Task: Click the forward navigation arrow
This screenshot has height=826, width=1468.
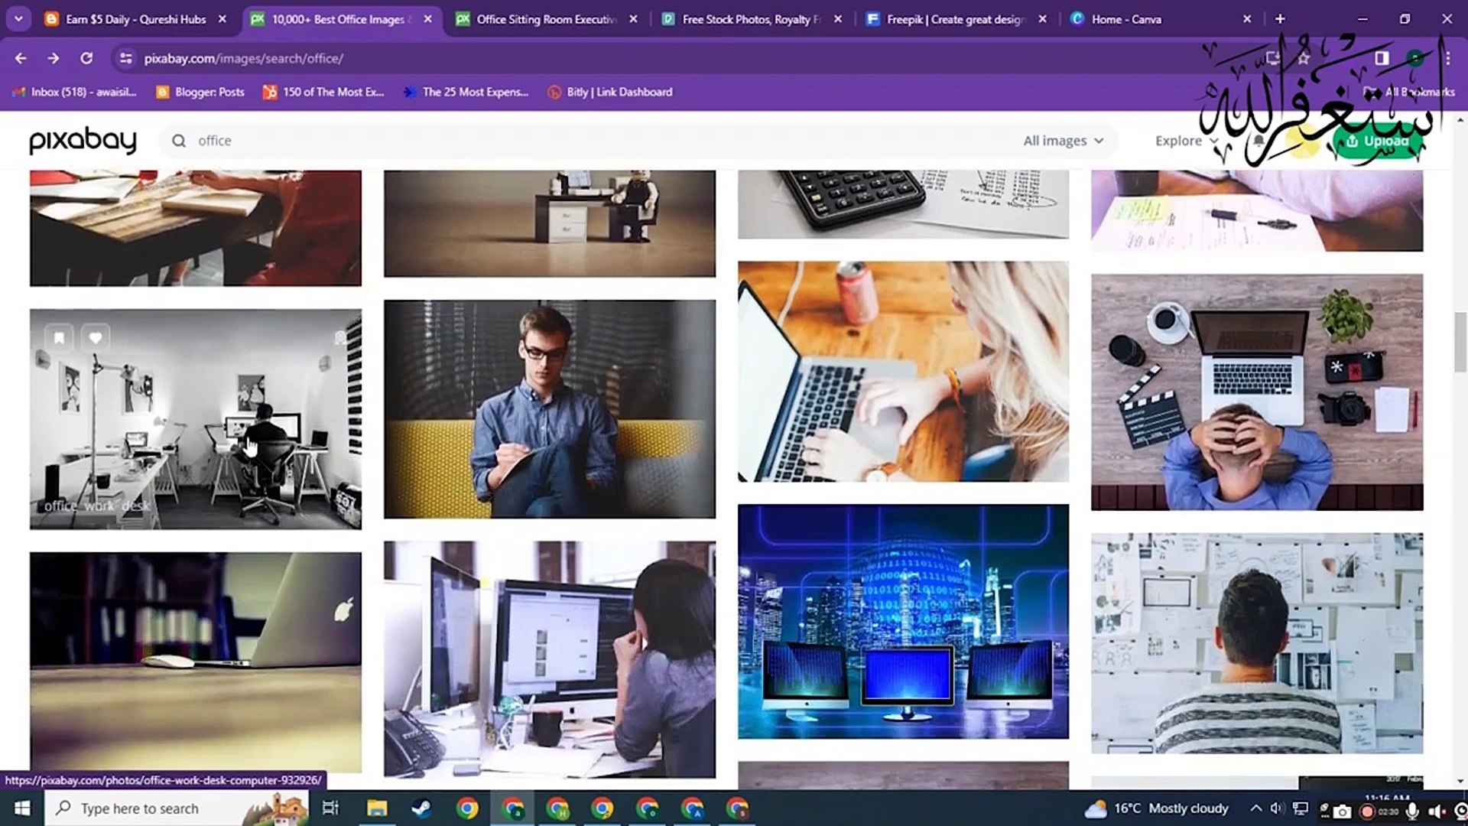Action: [x=52, y=58]
